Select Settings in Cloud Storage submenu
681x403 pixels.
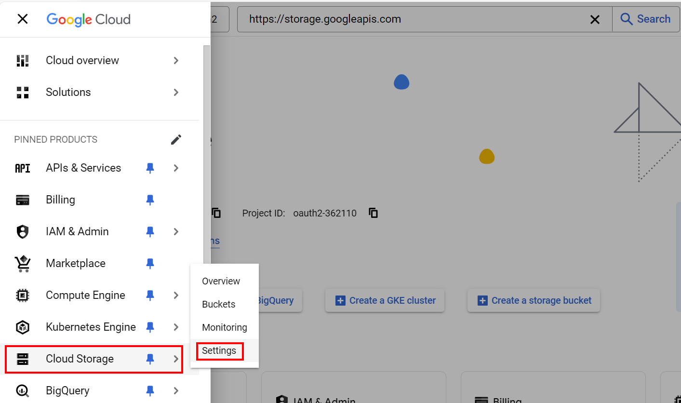pyautogui.click(x=219, y=350)
